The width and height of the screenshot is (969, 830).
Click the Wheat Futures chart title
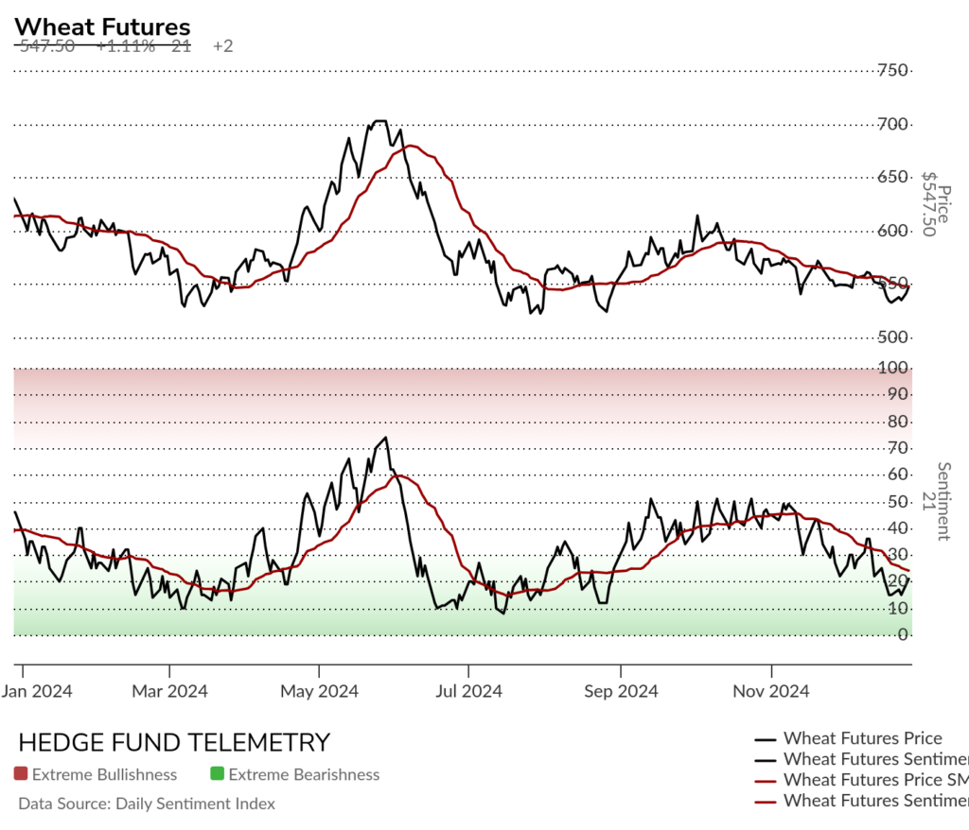point(102,27)
